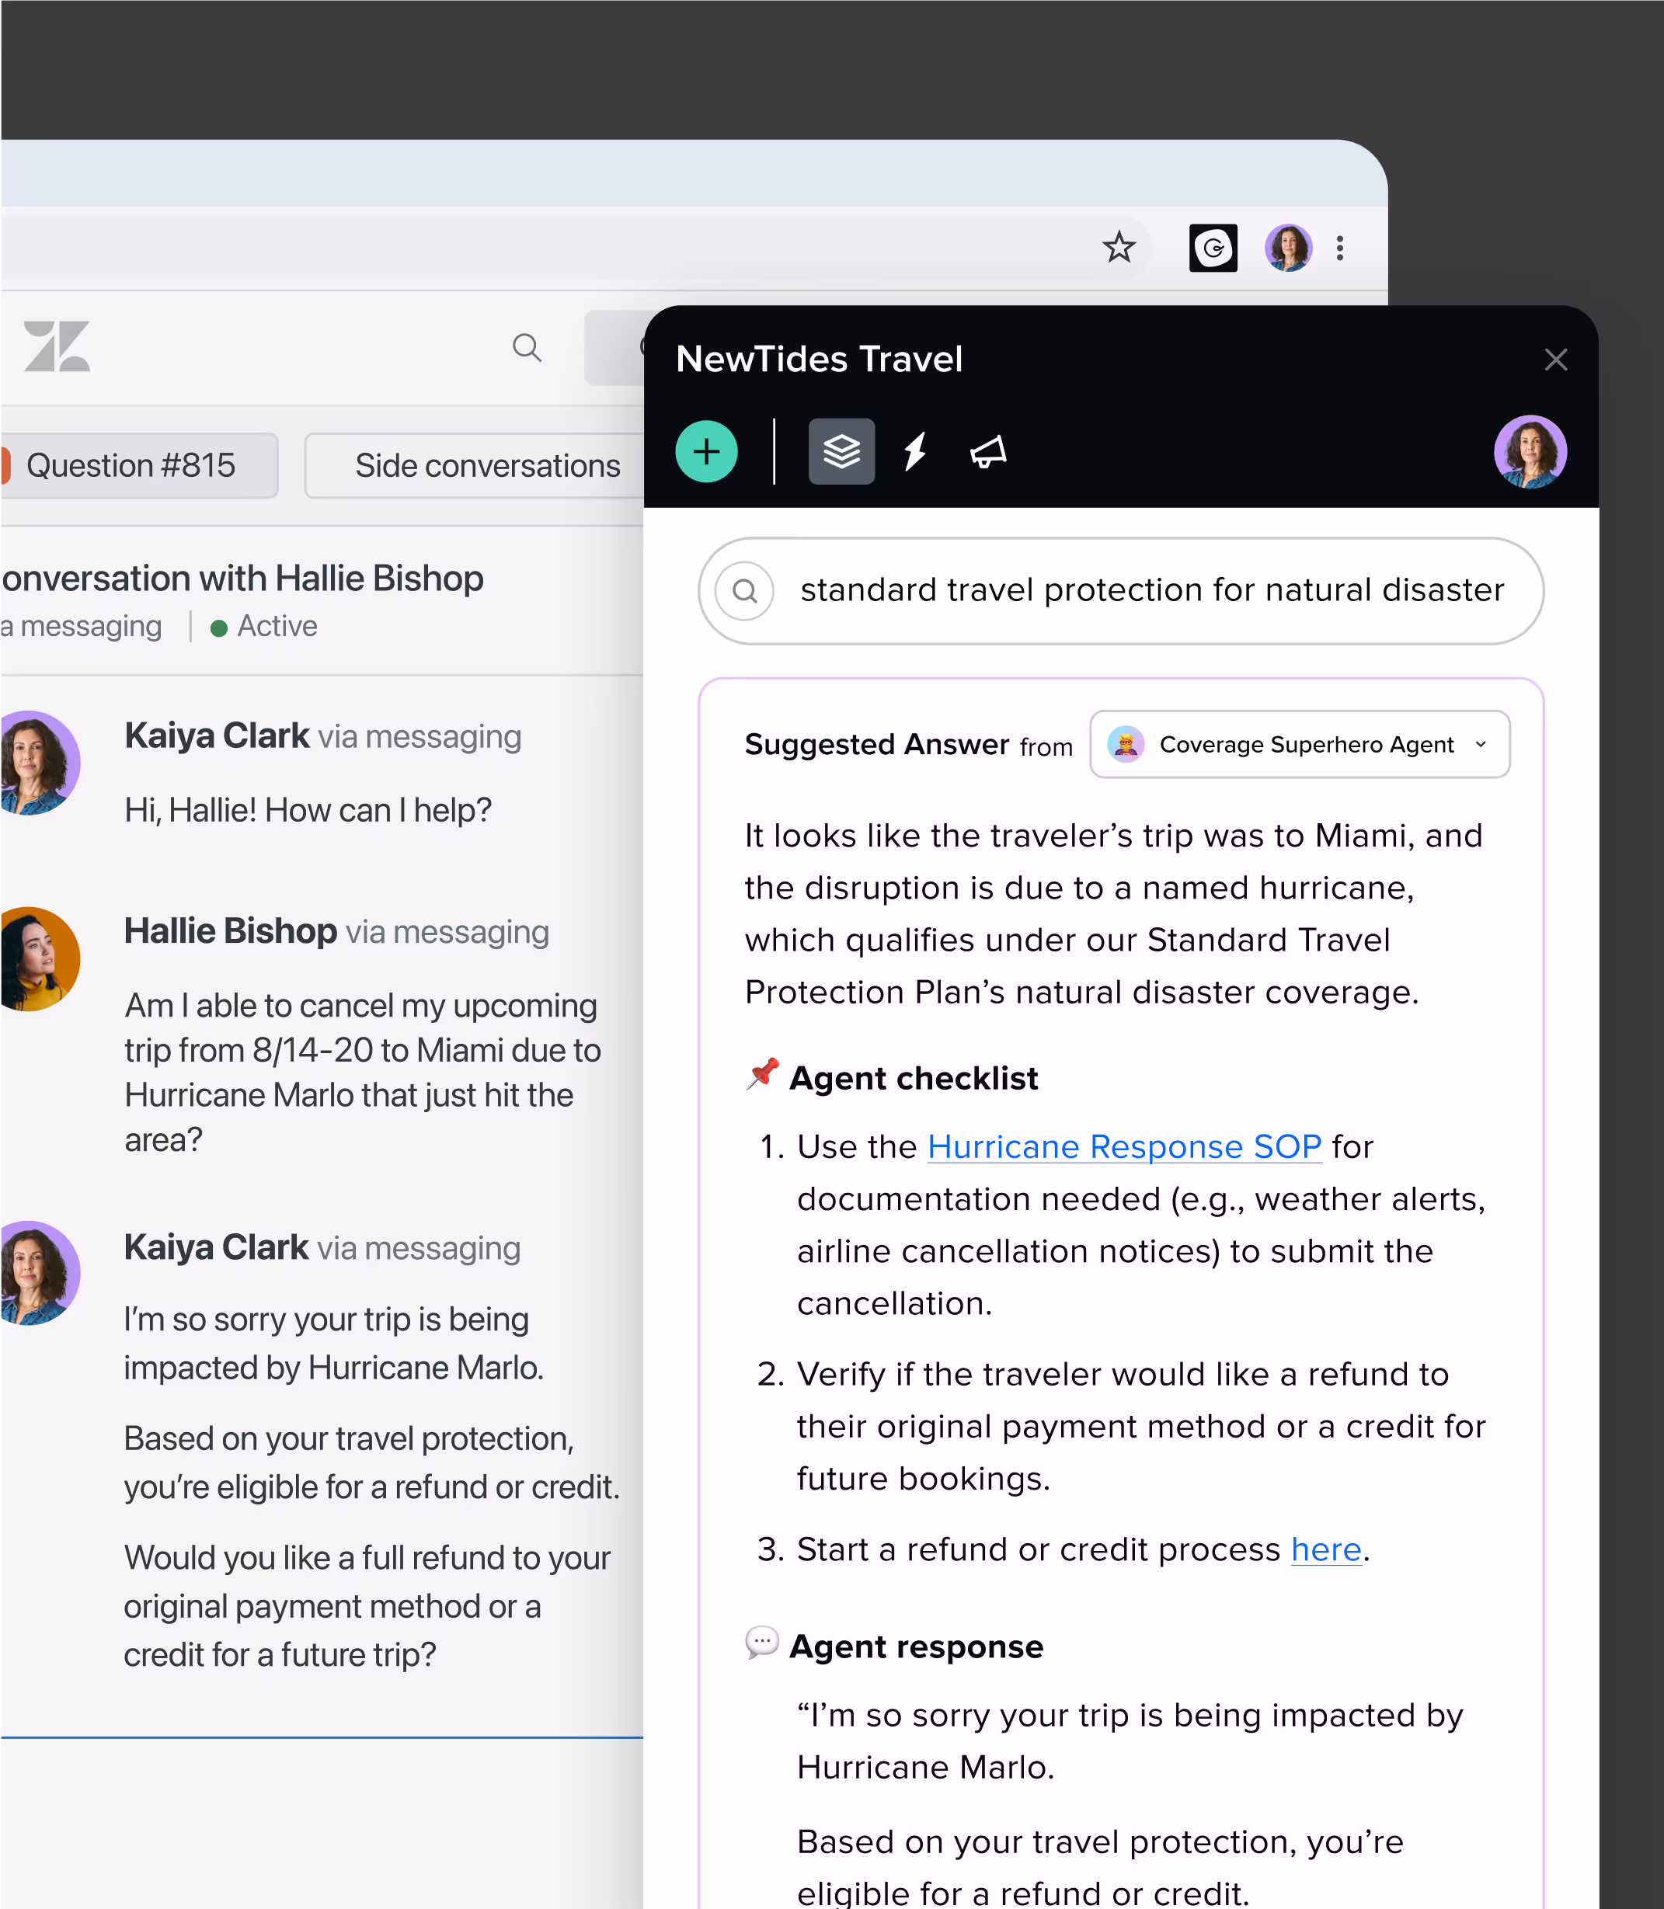The height and width of the screenshot is (1909, 1664).
Task: Click the browser profile avatar
Action: pyautogui.click(x=1288, y=248)
